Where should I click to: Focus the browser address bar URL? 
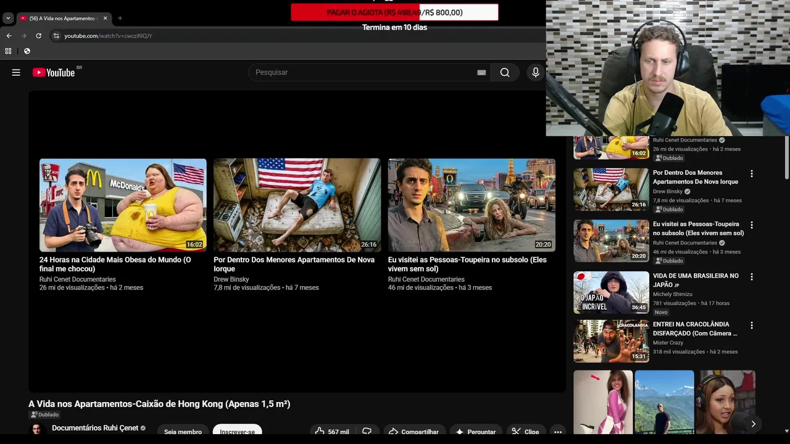point(108,36)
